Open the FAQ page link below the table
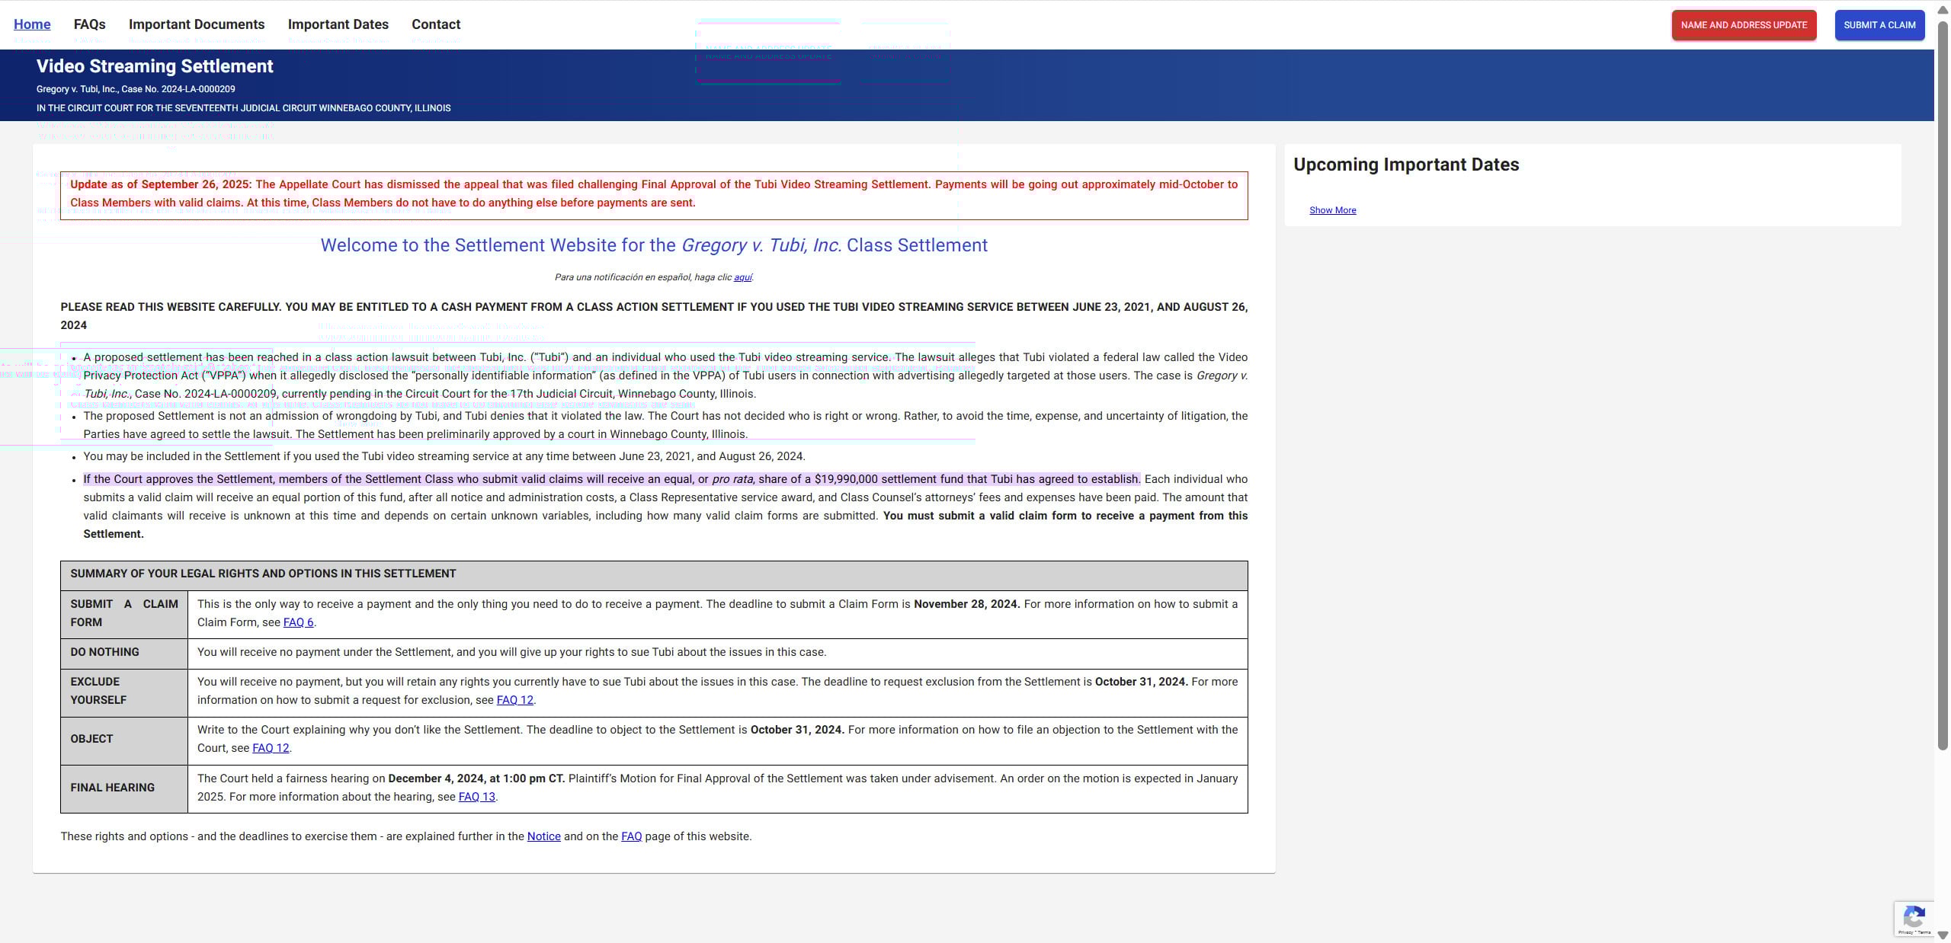 (631, 836)
